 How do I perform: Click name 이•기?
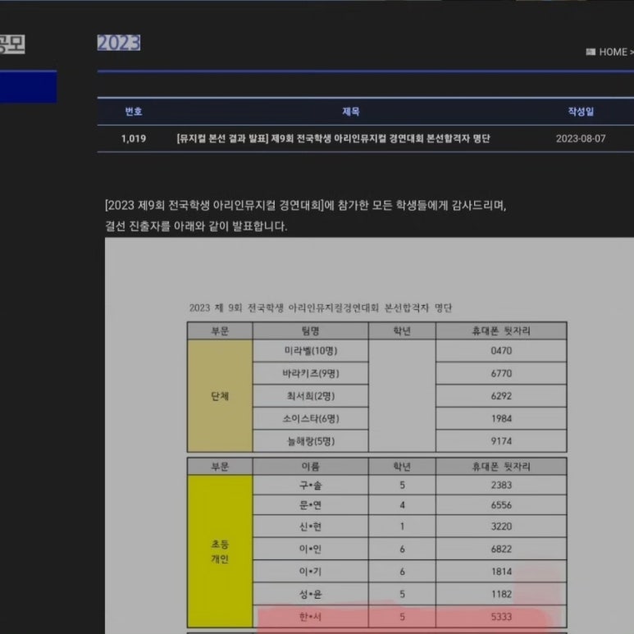coord(311,572)
